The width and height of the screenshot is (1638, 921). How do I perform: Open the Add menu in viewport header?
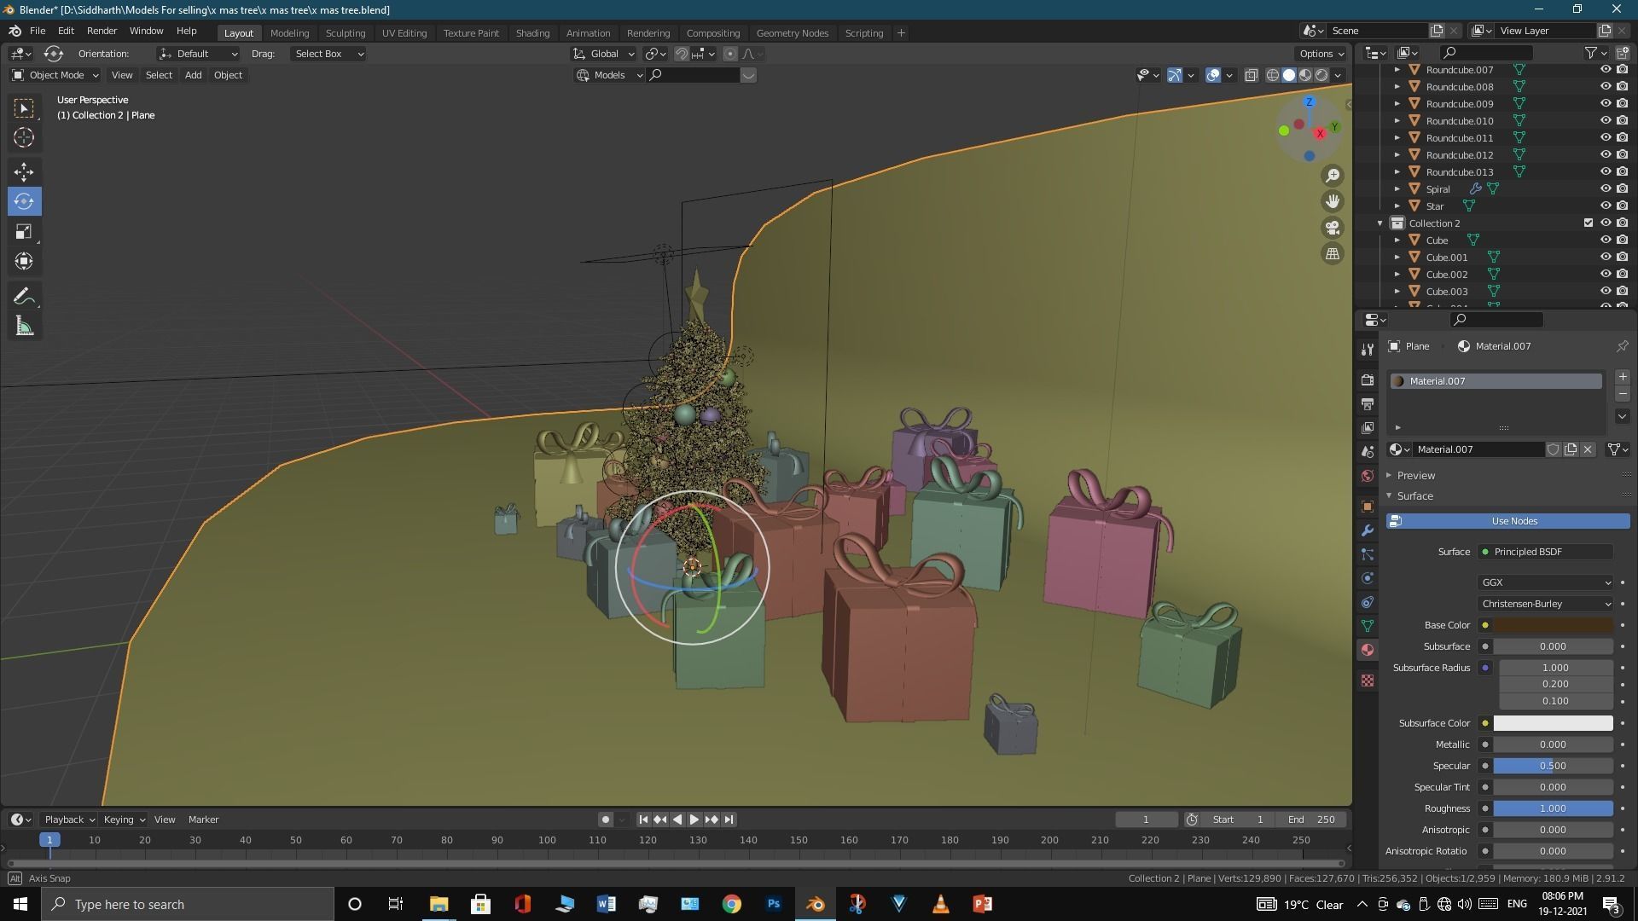click(193, 75)
